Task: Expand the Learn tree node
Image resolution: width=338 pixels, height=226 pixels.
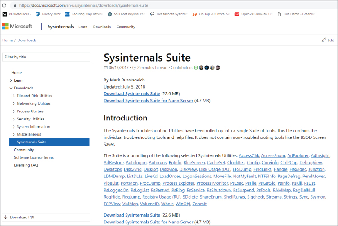Action: (x=11, y=80)
